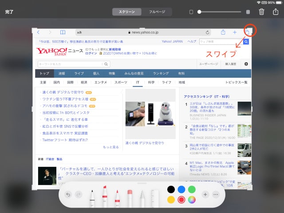Select the lasso selection tool
284x213 pixels.
[x=142, y=198]
